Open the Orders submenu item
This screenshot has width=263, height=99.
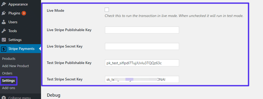click(7, 73)
